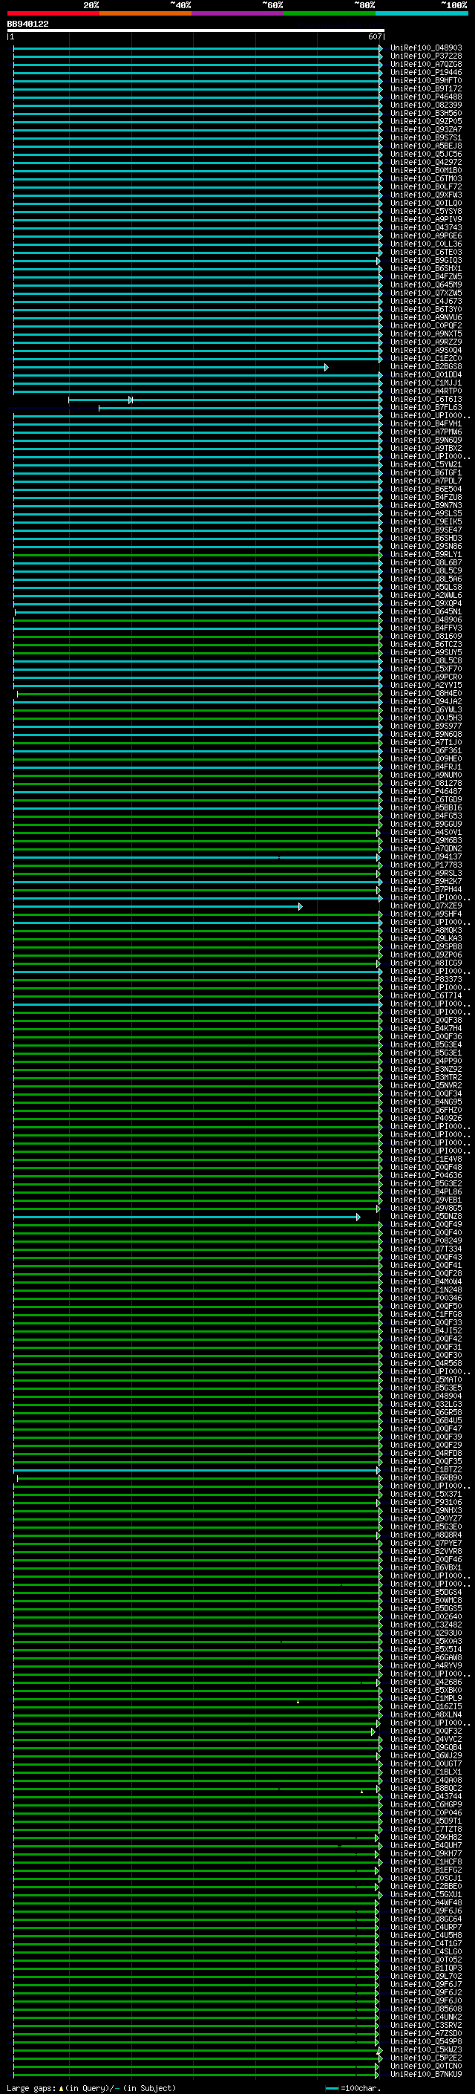Select the label UniRef100_Q42686
The image size is (475, 2094).
[425, 1682]
